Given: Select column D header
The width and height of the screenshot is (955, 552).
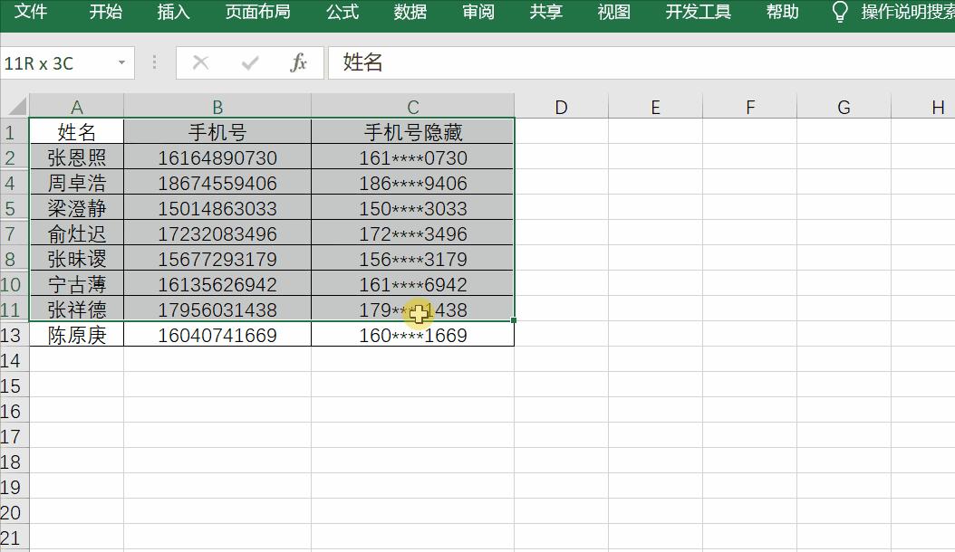Looking at the screenshot, I should pyautogui.click(x=561, y=105).
